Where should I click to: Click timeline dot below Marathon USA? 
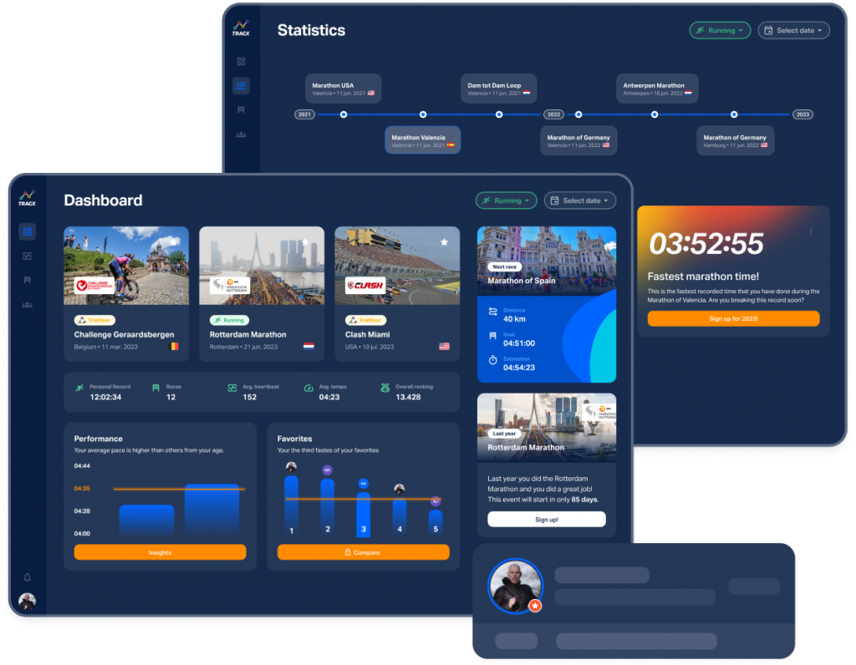(x=344, y=114)
